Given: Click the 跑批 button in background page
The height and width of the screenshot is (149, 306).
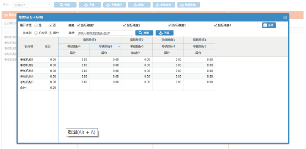Looking at the screenshot, I should point(139,5).
